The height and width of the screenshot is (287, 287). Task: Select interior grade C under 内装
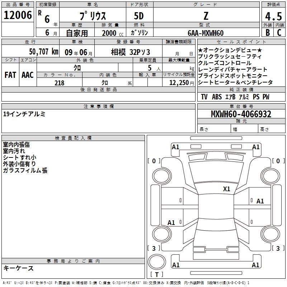click(279, 33)
